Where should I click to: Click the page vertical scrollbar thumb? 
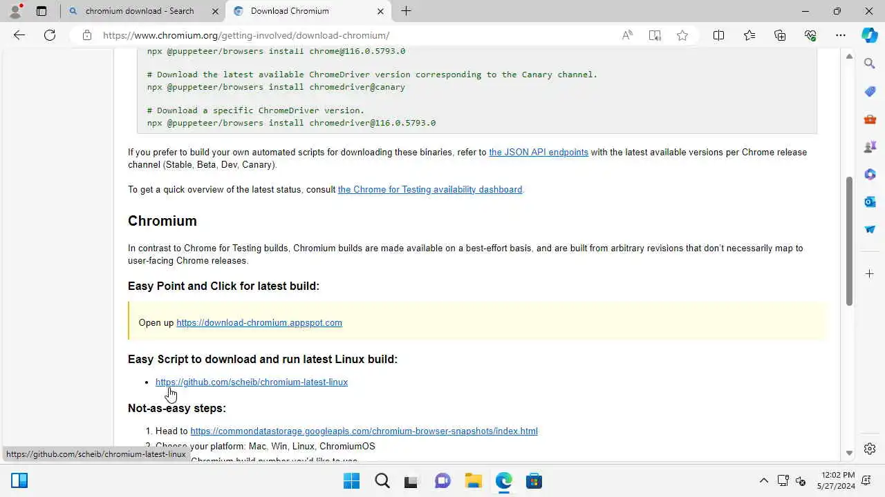click(849, 241)
